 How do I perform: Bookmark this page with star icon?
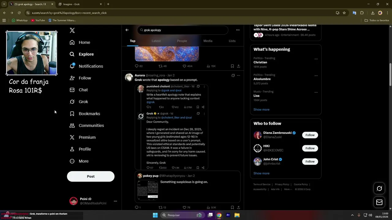coord(344,13)
